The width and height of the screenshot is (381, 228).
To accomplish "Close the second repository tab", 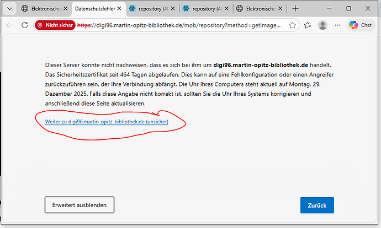I will (x=226, y=8).
